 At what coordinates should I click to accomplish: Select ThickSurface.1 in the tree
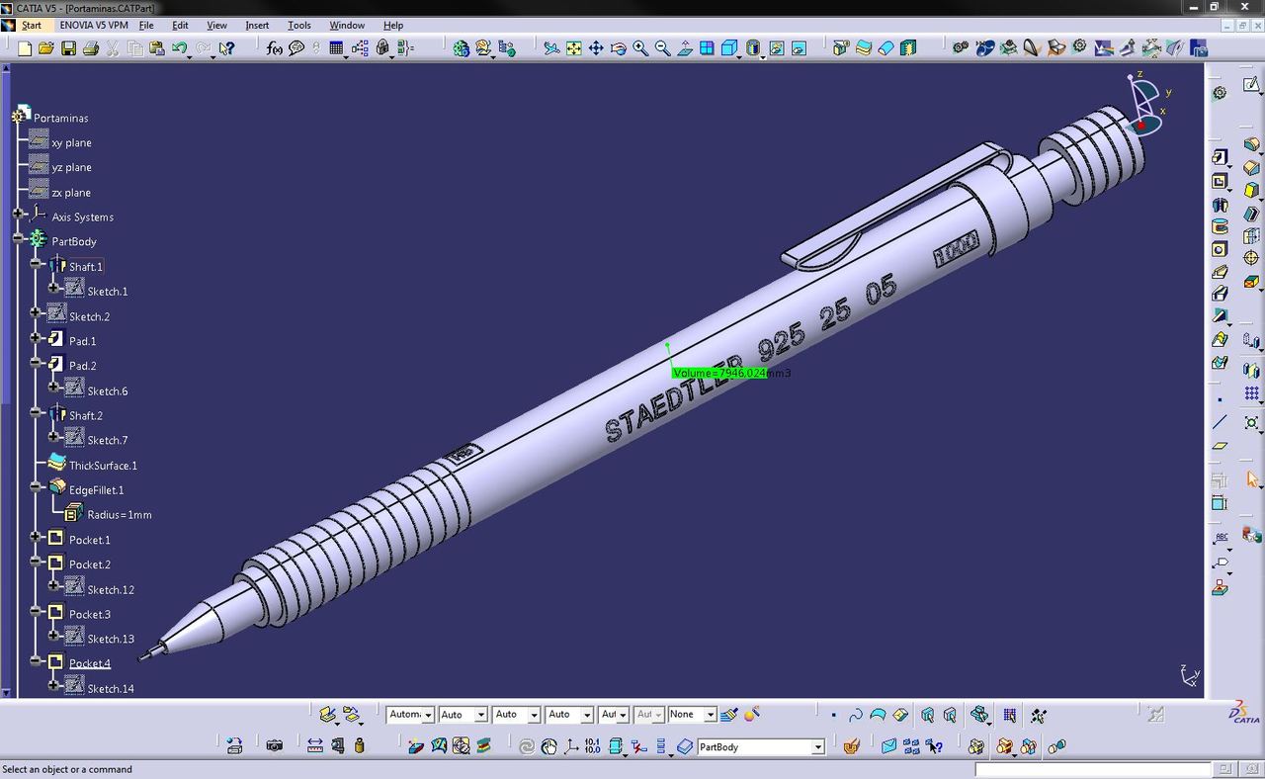pos(103,466)
